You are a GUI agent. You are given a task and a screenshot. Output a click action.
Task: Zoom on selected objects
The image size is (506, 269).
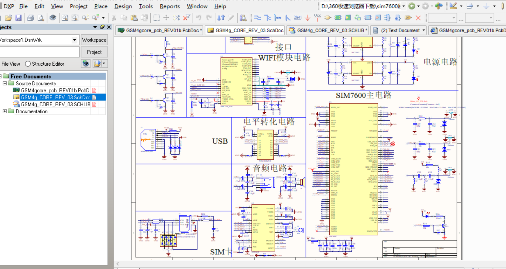(85, 18)
